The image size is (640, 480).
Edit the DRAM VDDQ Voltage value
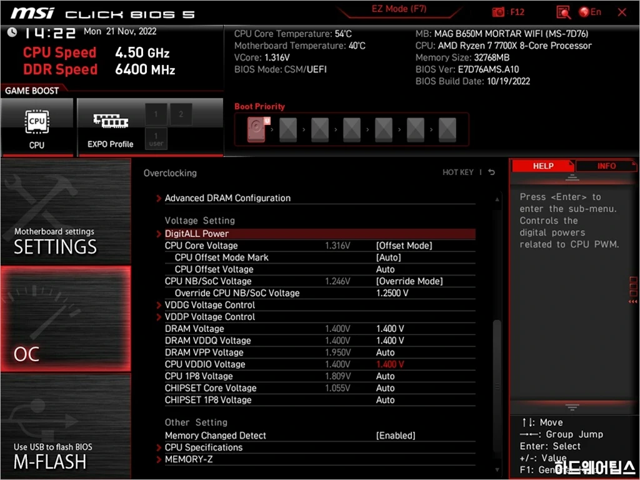point(390,341)
